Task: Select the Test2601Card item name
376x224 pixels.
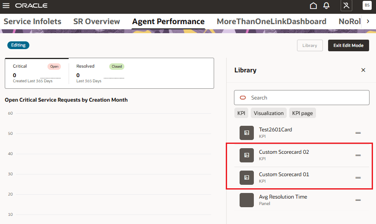Action: (x=275, y=130)
